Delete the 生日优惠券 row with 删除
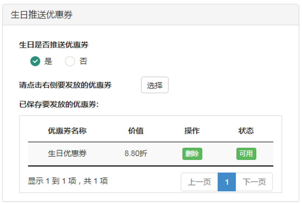The height and width of the screenshot is (204, 302). point(192,154)
